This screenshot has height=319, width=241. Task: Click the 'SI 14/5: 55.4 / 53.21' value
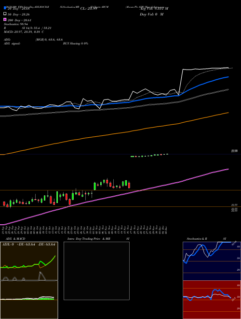pos(37,28)
